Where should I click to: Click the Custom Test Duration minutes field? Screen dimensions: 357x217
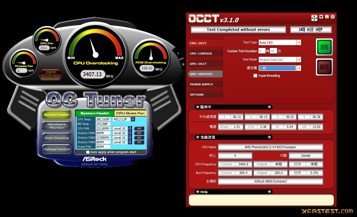[x=273, y=51]
